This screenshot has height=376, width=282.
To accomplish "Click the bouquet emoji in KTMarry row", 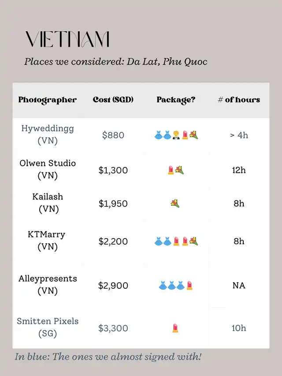I will (194, 241).
